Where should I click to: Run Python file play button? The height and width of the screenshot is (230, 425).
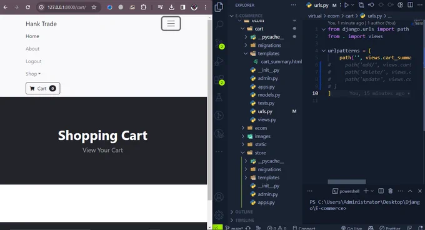point(346,5)
